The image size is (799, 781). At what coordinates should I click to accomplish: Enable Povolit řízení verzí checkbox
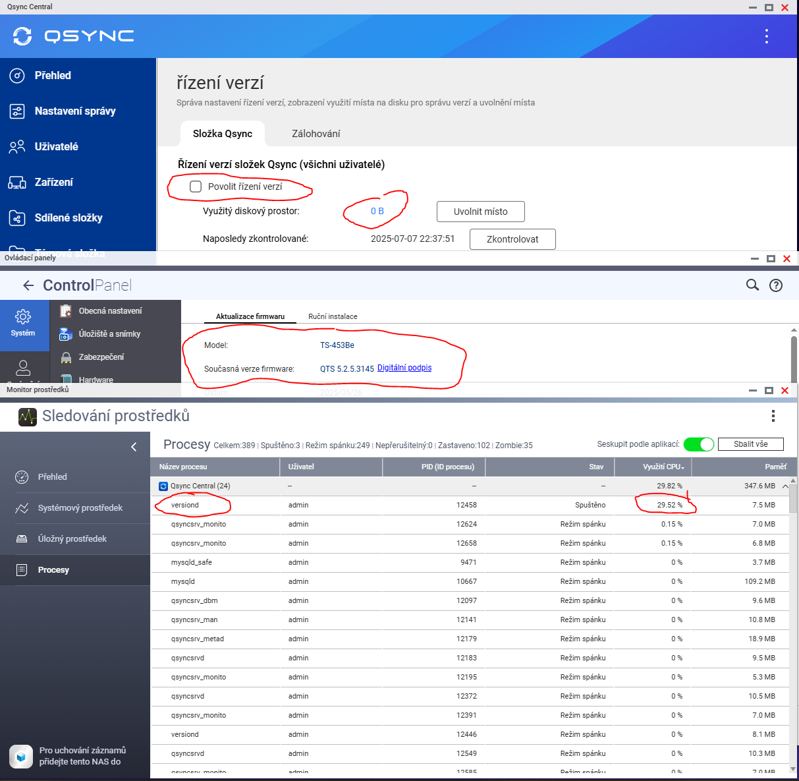196,187
